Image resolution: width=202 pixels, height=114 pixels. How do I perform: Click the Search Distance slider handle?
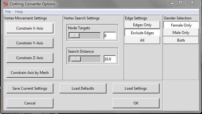(x=76, y=59)
